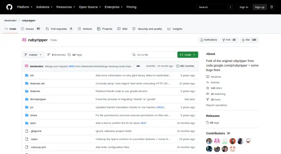Open the lib/rubyripper folder

[x=38, y=99]
